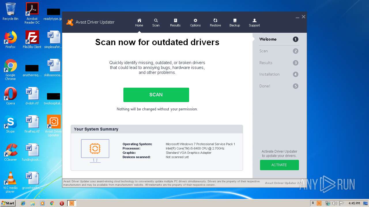Open the Support tab
Screen dimensions: 369x207
coord(254,23)
